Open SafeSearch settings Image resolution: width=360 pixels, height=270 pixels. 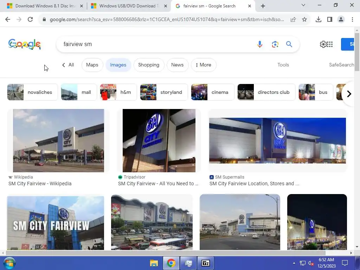341,65
